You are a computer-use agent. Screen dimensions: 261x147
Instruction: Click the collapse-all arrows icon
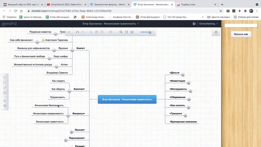click(126, 32)
